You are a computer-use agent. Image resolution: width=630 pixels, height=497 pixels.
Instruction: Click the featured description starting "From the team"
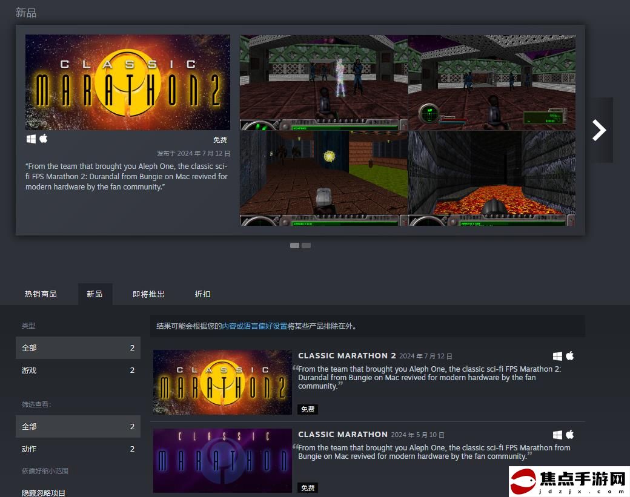click(127, 176)
